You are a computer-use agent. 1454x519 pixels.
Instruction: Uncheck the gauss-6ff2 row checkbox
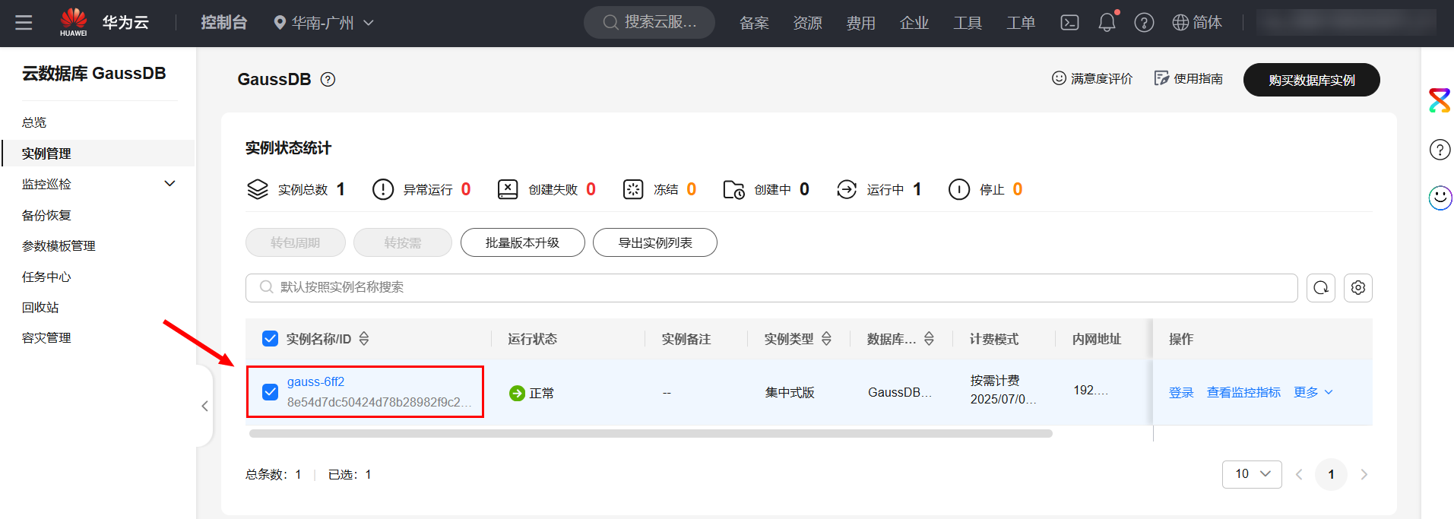(270, 392)
